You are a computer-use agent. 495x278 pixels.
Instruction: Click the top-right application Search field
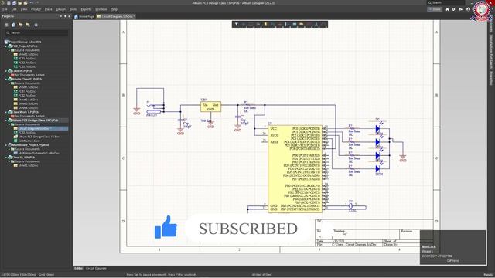(x=445, y=3)
